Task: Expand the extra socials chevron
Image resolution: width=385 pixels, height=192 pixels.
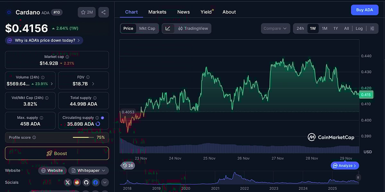Action: click(105, 182)
